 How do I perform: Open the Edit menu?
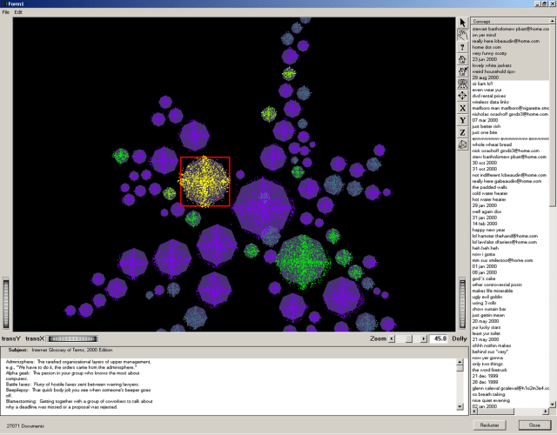[18, 12]
